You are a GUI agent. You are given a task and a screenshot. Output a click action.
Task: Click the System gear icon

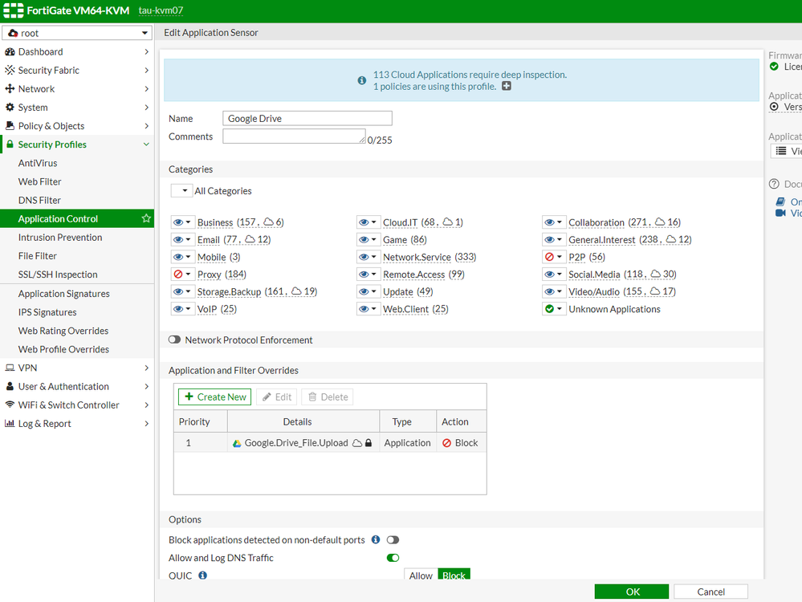pos(10,107)
